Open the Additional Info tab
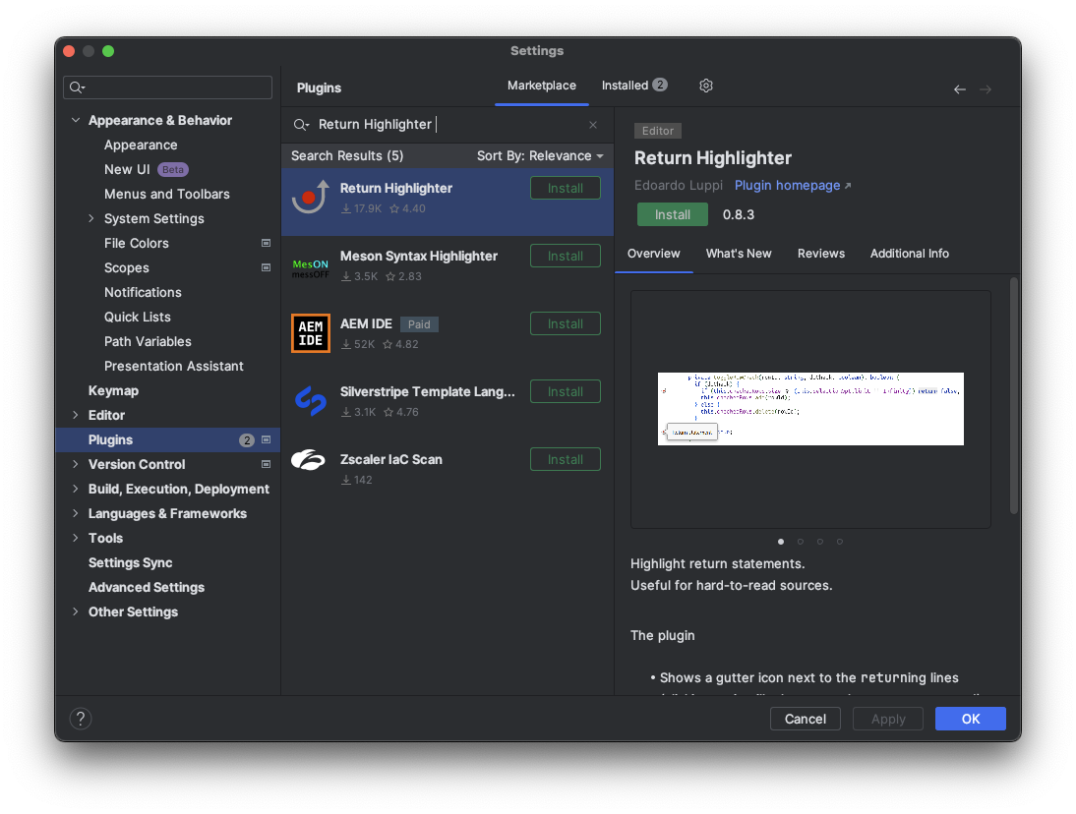The height and width of the screenshot is (814, 1076). tap(909, 254)
